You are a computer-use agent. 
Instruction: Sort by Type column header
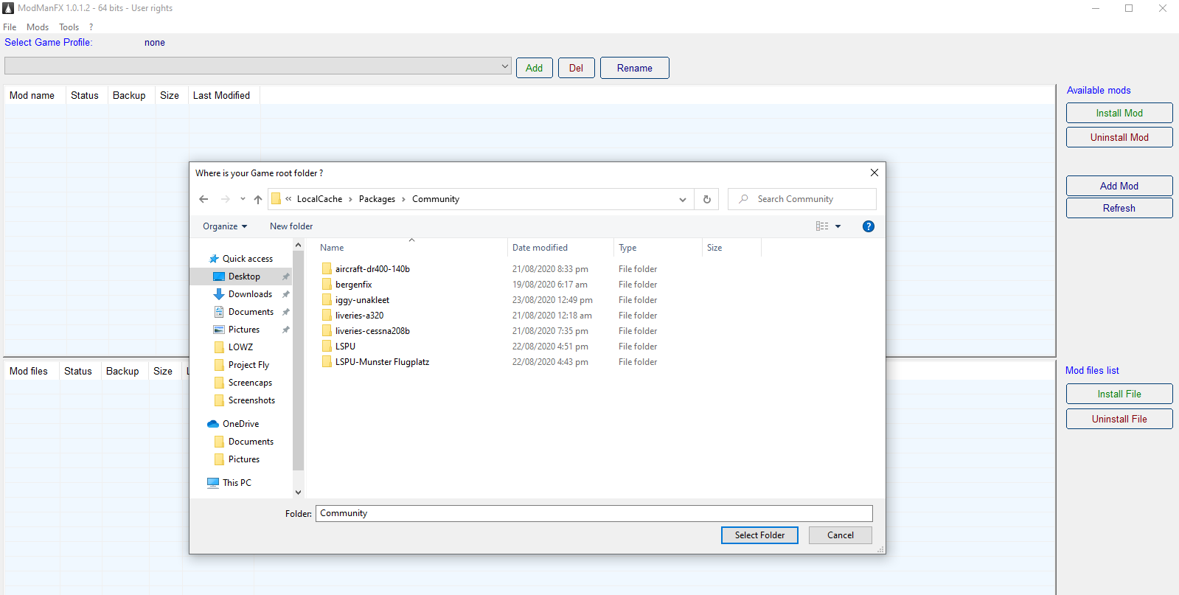(658, 248)
